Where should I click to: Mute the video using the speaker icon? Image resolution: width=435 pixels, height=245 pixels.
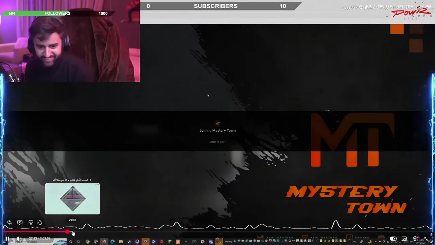click(x=19, y=239)
